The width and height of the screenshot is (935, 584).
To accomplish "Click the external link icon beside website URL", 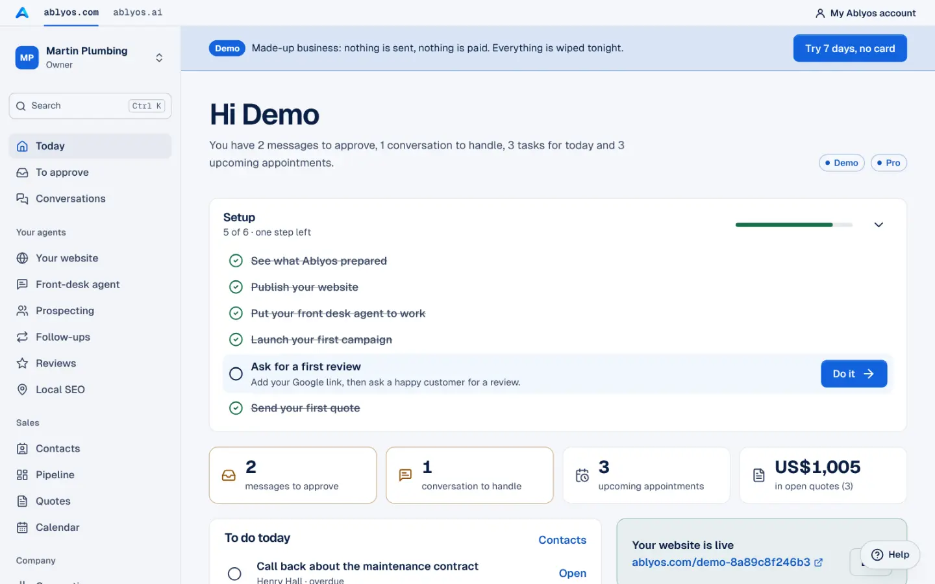I will pyautogui.click(x=819, y=563).
